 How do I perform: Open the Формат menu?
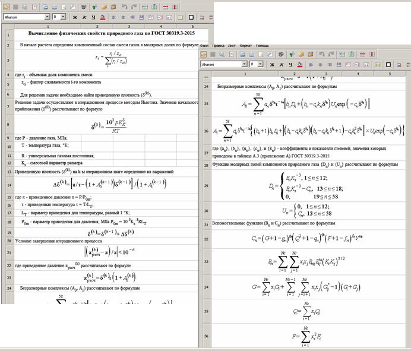pyautogui.click(x=245, y=45)
